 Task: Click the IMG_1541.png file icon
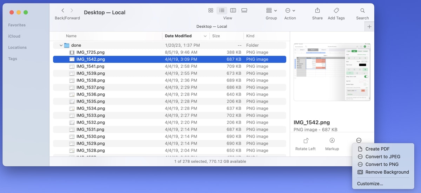pyautogui.click(x=72, y=66)
